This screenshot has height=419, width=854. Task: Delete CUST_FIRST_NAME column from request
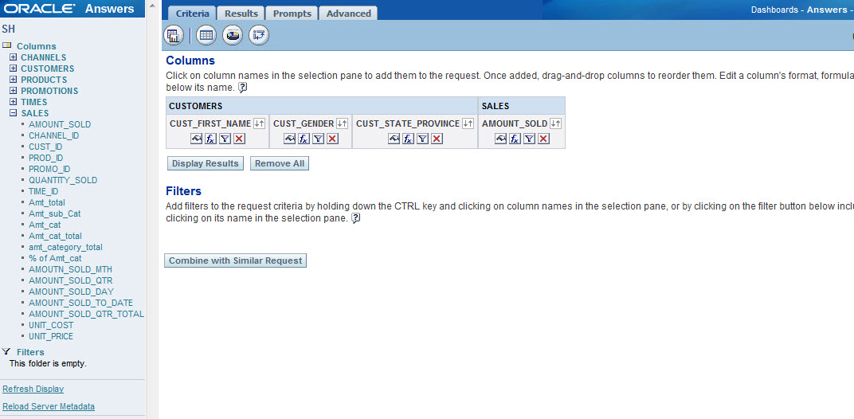point(239,139)
